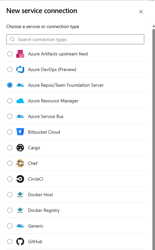Image resolution: width=155 pixels, height=250 pixels.
Task: Select Generic radio button
Action: pyautogui.click(x=10, y=226)
